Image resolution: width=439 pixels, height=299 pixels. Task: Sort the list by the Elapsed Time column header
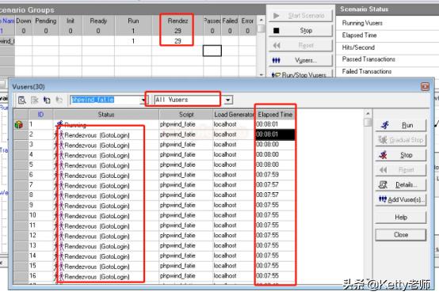click(x=275, y=115)
